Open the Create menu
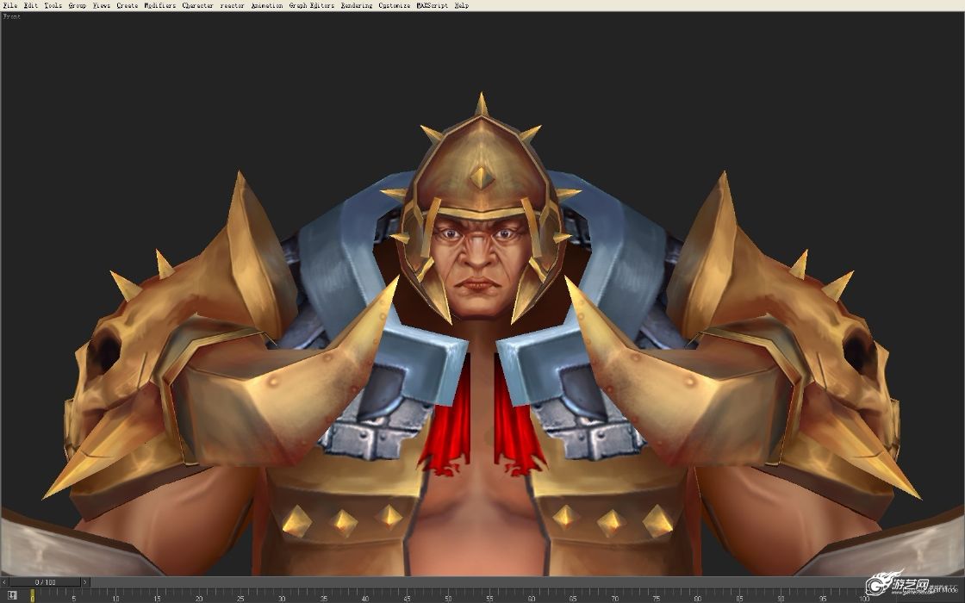The image size is (965, 603). pos(128,5)
